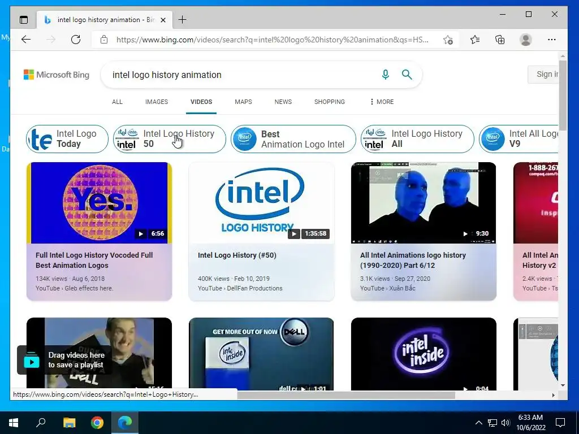Add this page to favorites star icon

tap(448, 40)
